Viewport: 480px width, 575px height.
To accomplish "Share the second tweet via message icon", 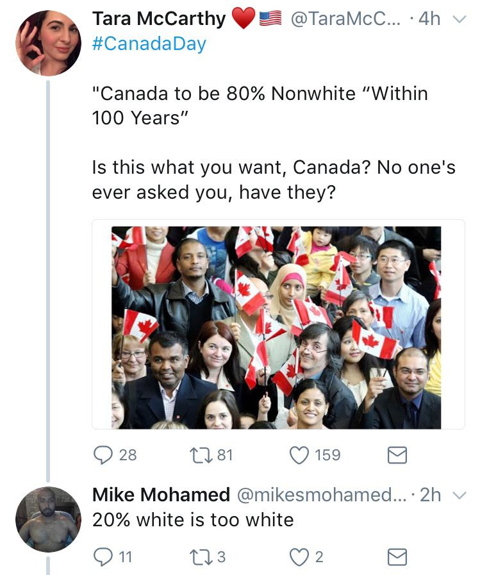I will [x=397, y=558].
